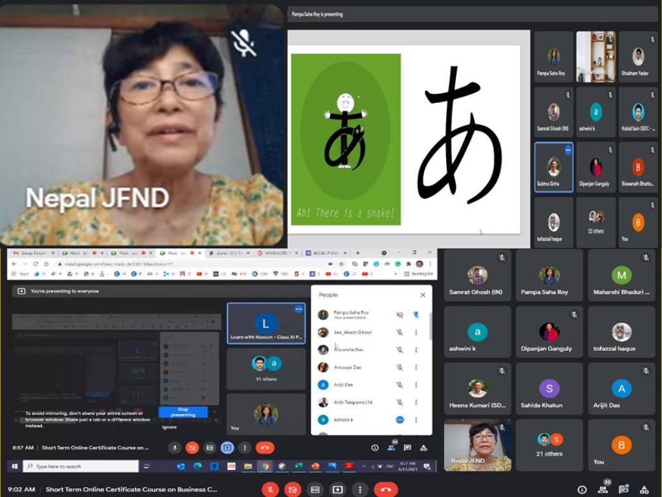Switch to the active Meet tab with recording dot
The image size is (662, 497).
click(180, 253)
